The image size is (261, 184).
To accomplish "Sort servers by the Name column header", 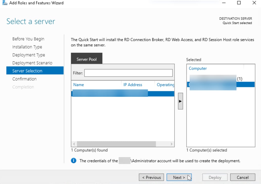I will point(78,85).
